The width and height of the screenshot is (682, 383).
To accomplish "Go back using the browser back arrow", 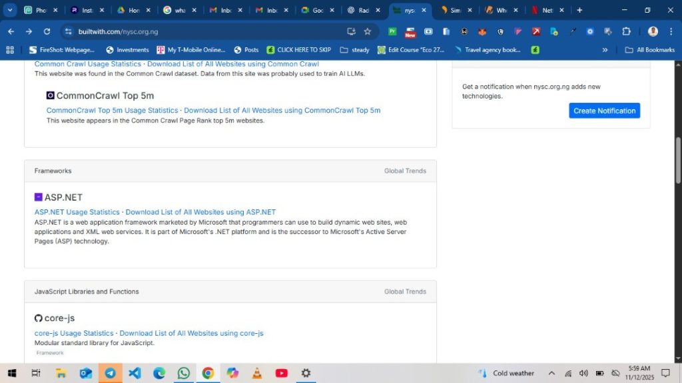I will point(11,31).
